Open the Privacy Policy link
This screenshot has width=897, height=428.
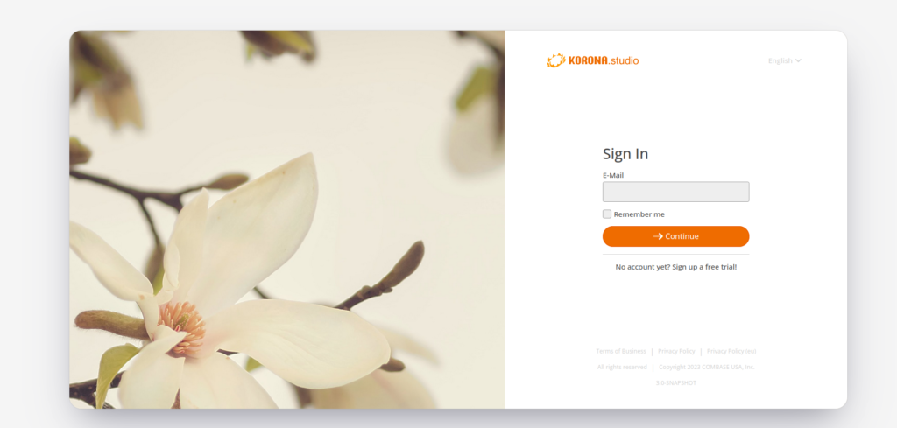pos(676,352)
